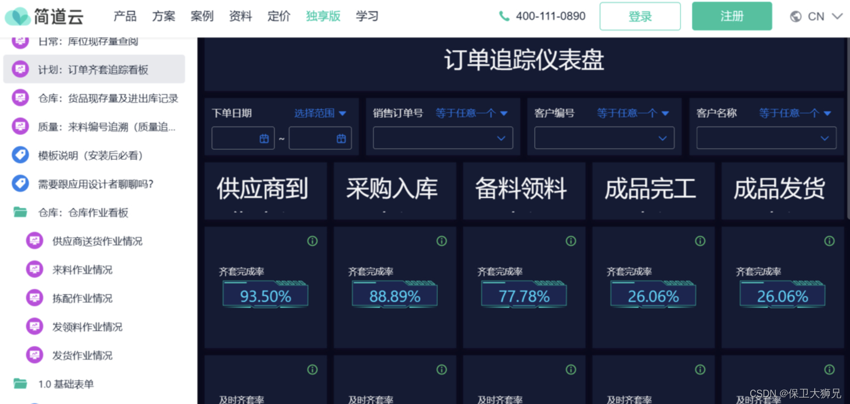Click the phone icon beside 400-111-0890
Image resolution: width=850 pixels, height=404 pixels.
(x=504, y=16)
